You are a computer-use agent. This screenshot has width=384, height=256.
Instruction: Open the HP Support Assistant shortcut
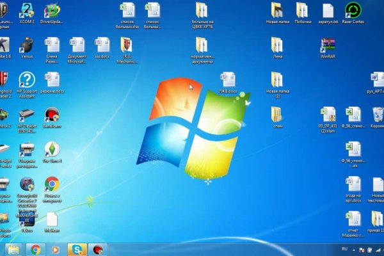[26, 81]
